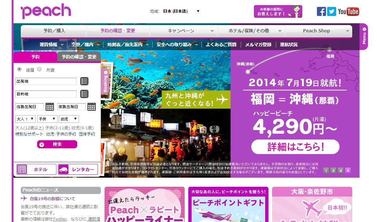
Task: Select the 片道 one way radio button
Action: tap(39, 69)
